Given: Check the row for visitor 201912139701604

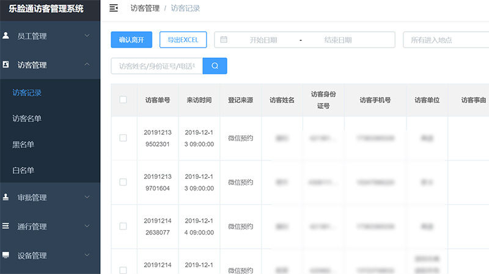Looking at the screenshot, I should point(123,182).
